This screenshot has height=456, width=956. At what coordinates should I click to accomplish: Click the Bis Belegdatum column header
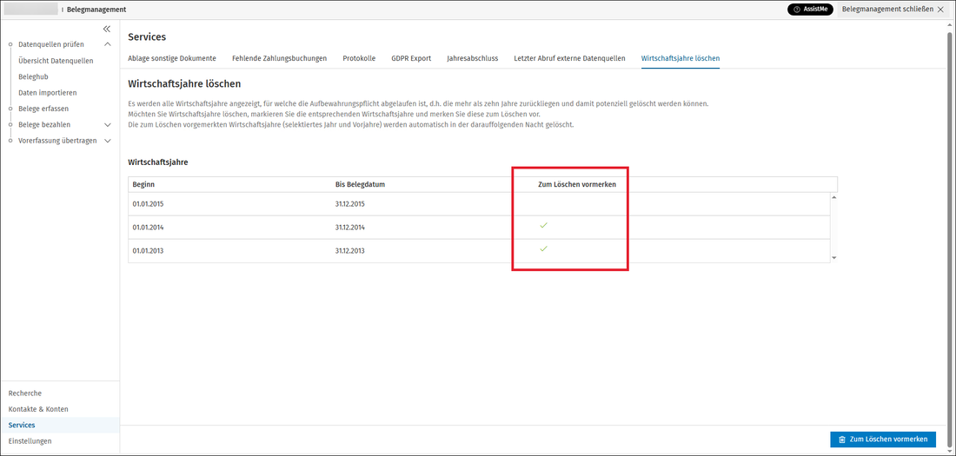pyautogui.click(x=360, y=184)
